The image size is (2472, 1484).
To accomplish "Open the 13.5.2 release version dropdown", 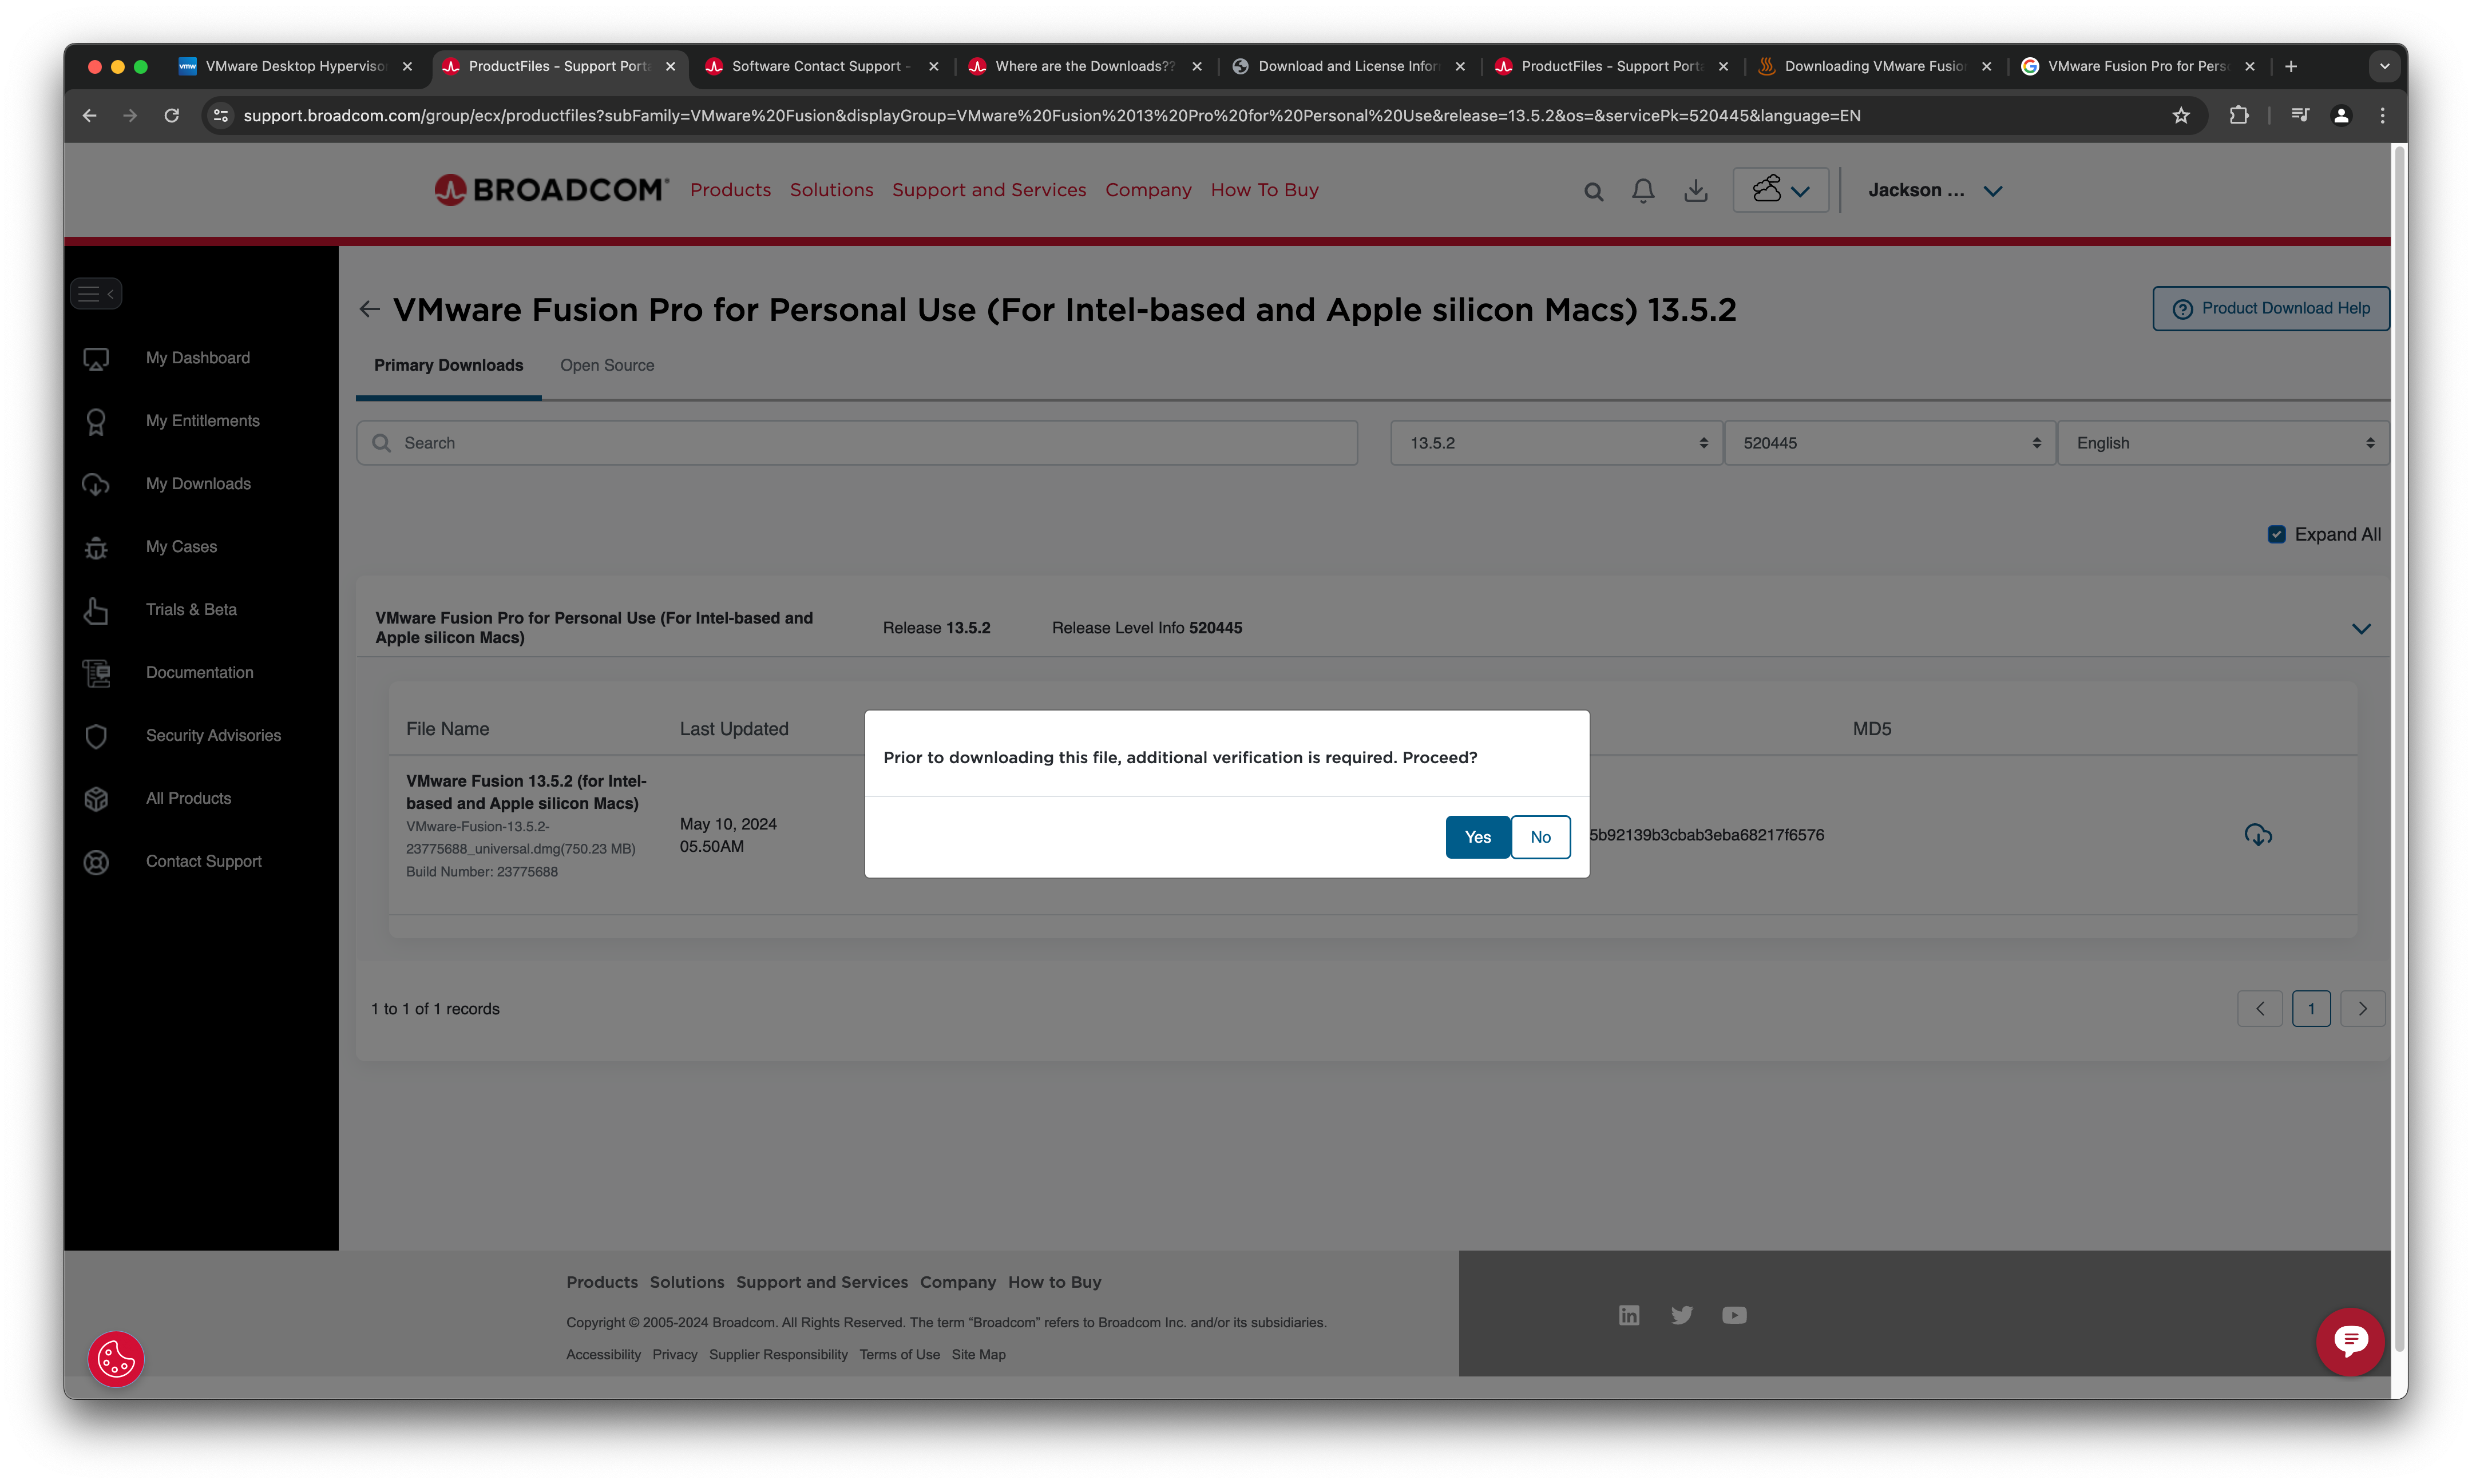I will coord(1556,443).
